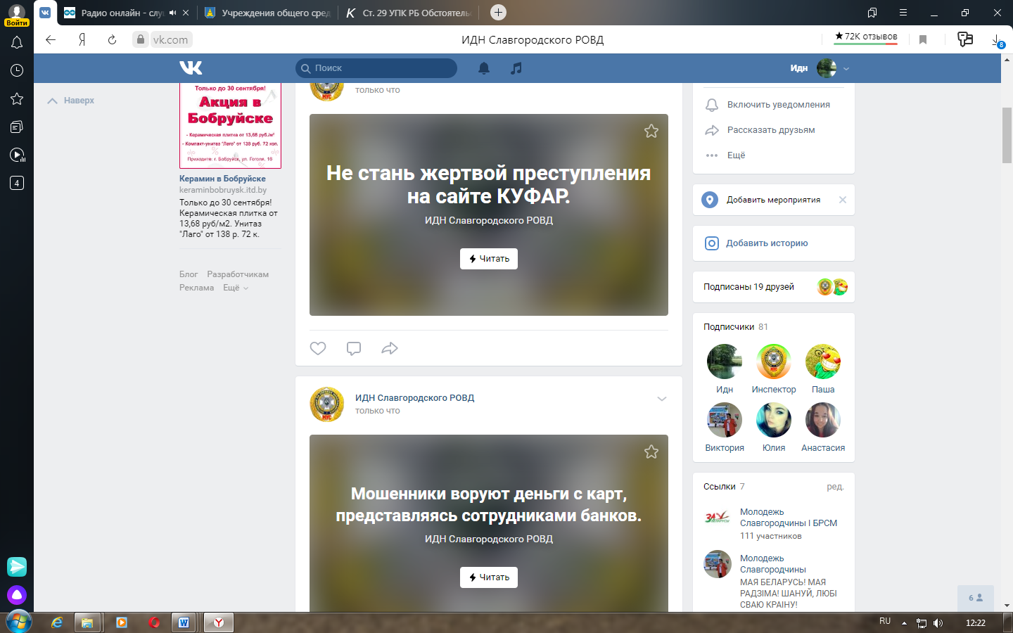
Task: Open subscriber Инспектор avatar
Action: coord(774,362)
